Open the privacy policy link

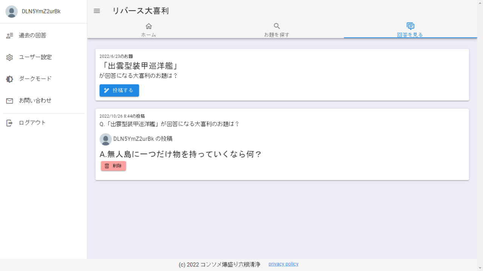[283, 264]
